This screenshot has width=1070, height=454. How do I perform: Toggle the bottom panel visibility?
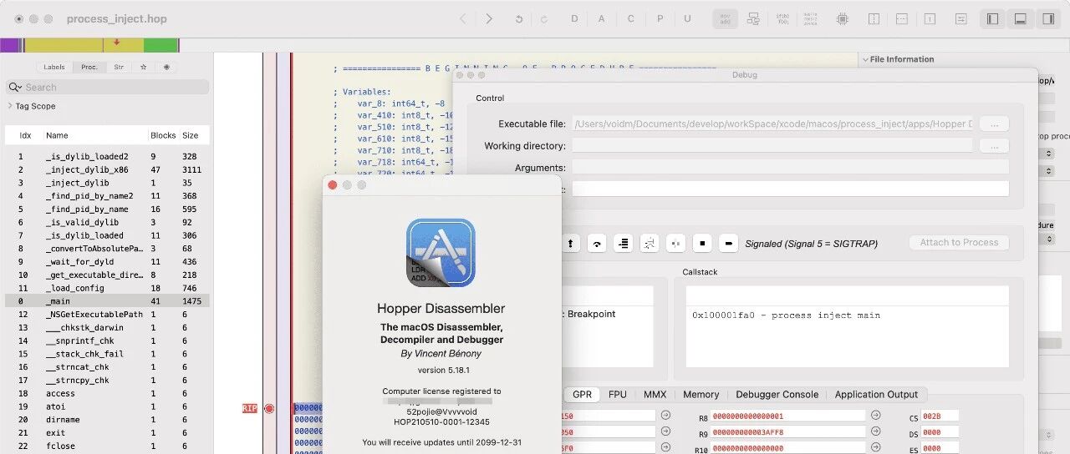(1020, 18)
